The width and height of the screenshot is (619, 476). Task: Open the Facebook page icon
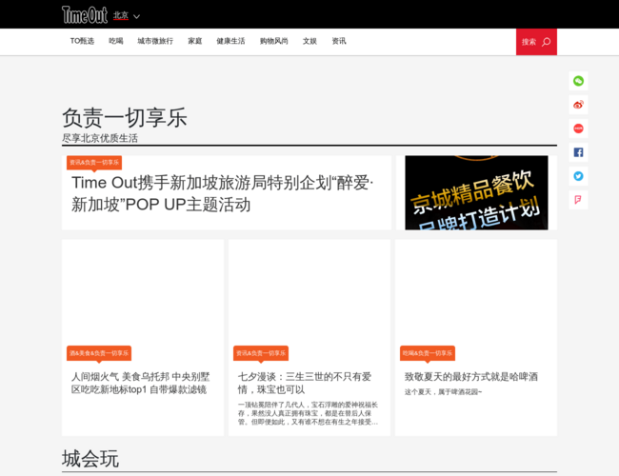578,152
